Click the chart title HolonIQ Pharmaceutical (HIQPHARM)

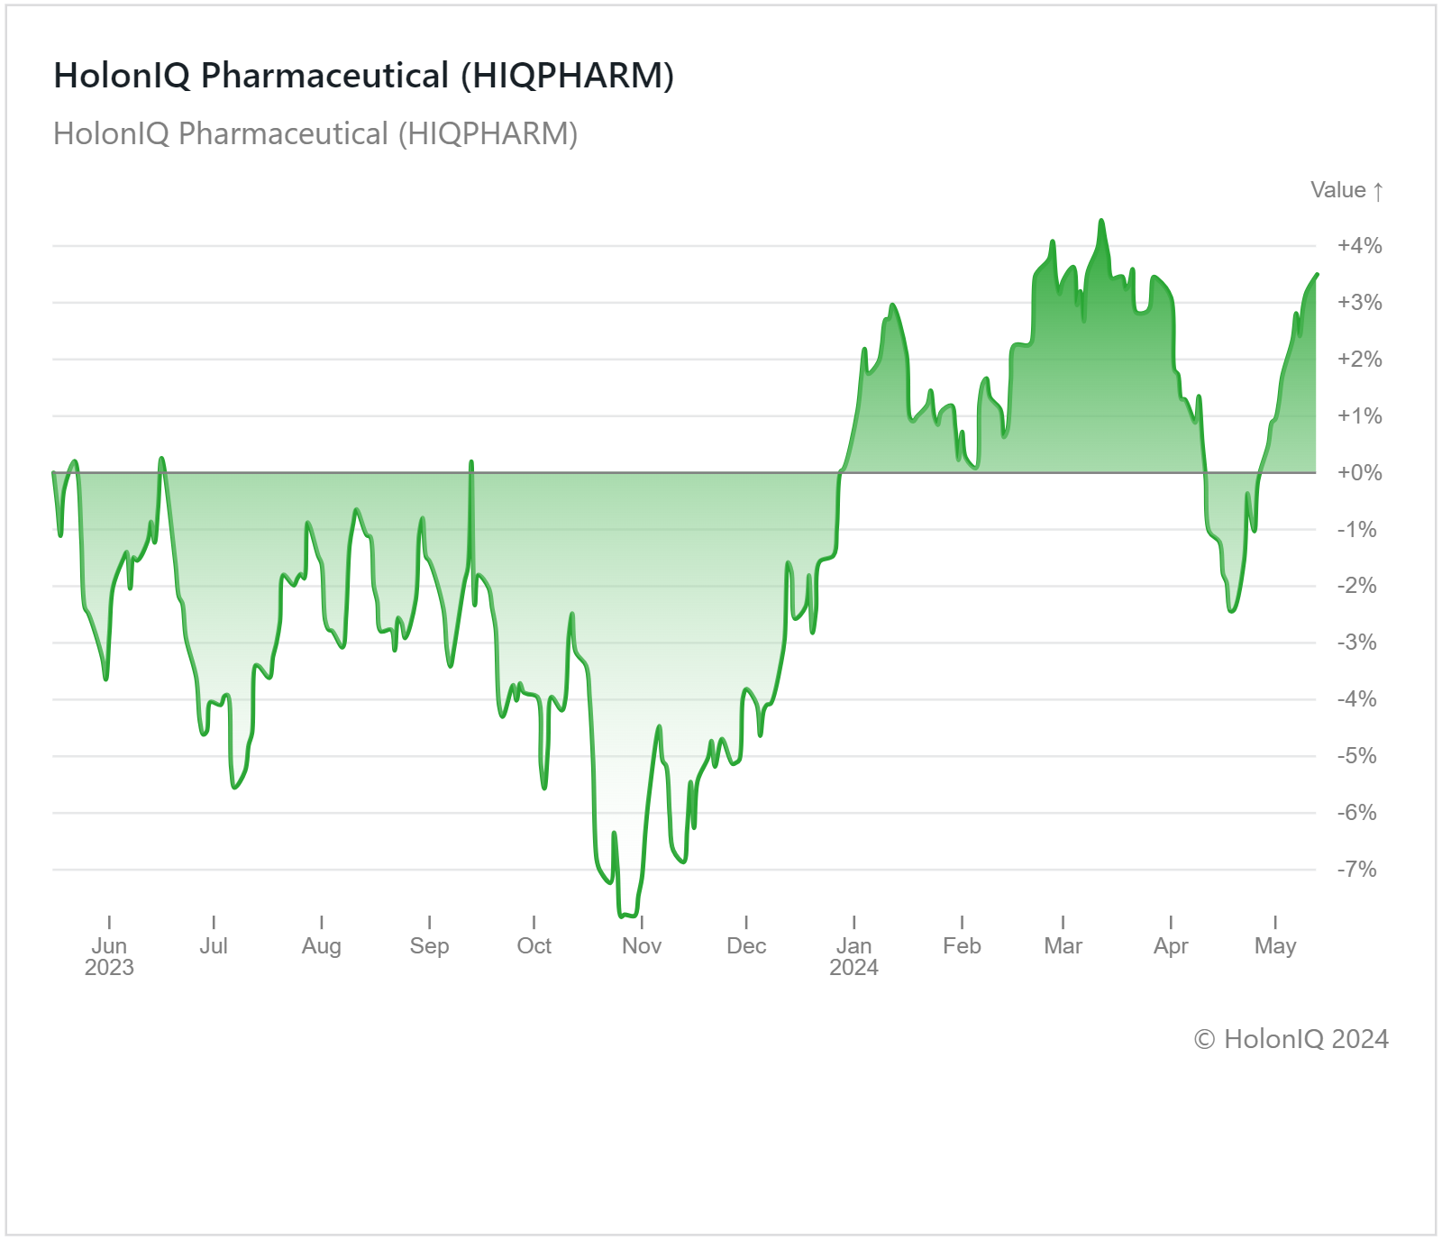pos(364,76)
